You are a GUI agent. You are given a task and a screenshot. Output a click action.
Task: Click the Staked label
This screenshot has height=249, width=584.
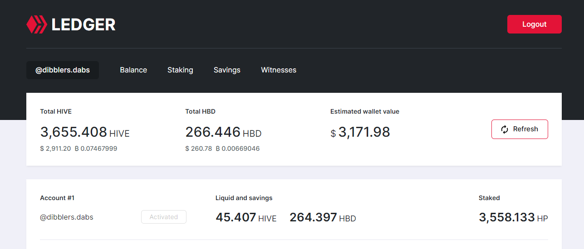pyautogui.click(x=489, y=198)
